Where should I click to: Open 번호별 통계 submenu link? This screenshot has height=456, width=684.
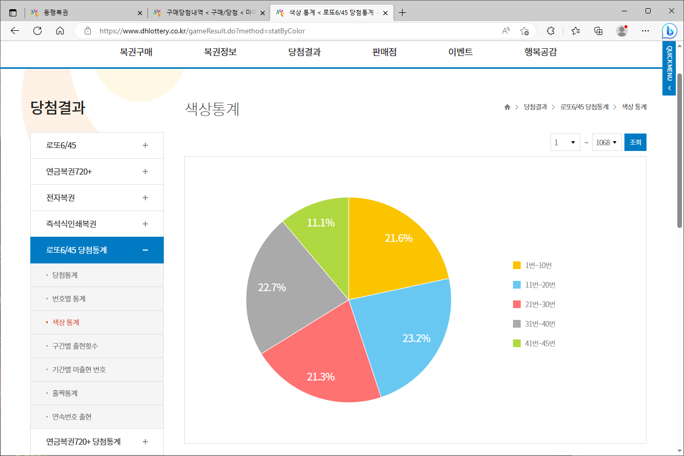point(69,299)
